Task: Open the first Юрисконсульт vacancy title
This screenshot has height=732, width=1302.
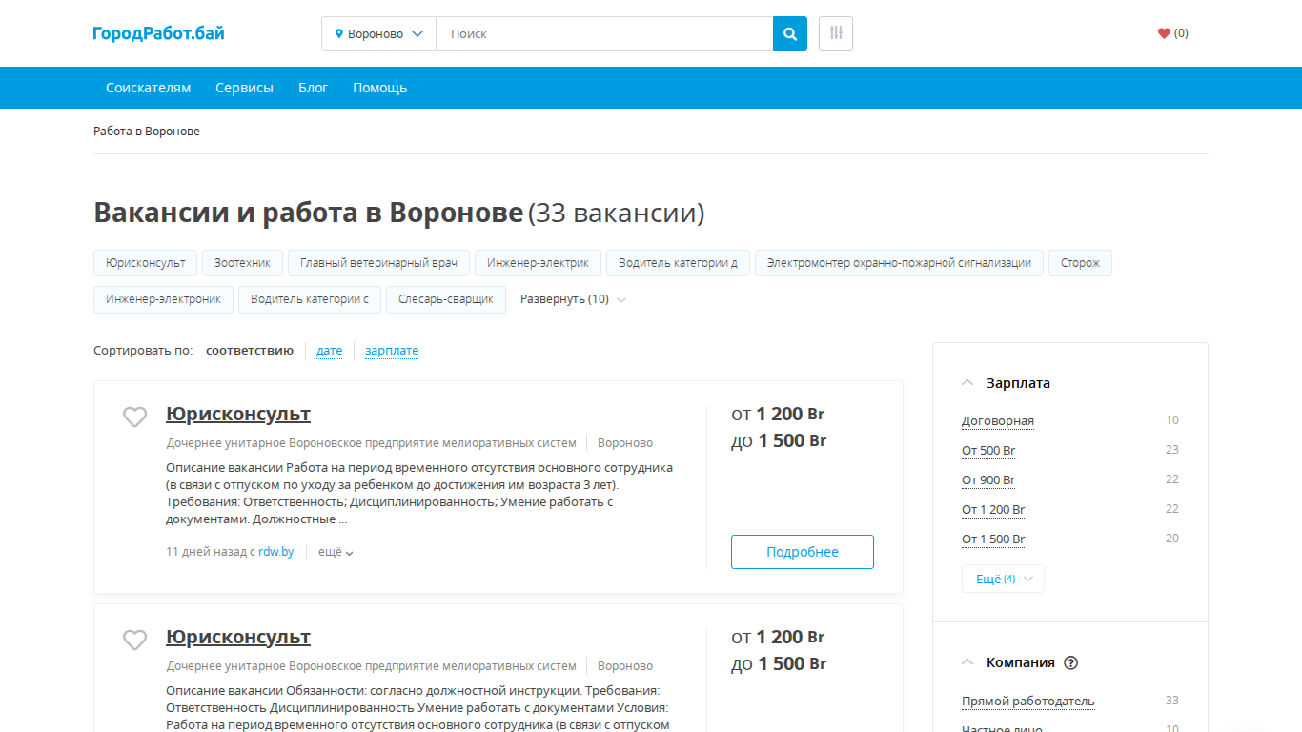Action: (x=238, y=414)
